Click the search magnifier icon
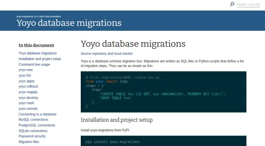This screenshot has width=265, height=146. (x=232, y=4)
